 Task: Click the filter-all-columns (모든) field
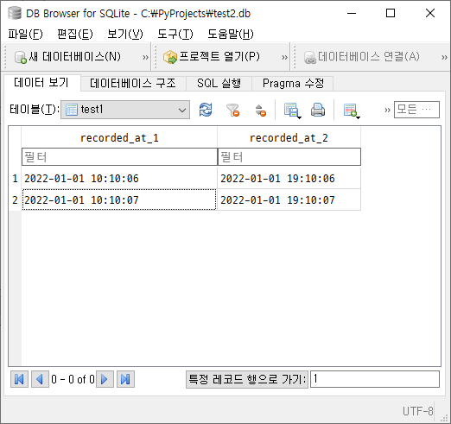pos(416,110)
